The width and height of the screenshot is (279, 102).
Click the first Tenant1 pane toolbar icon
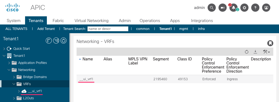[49, 41]
